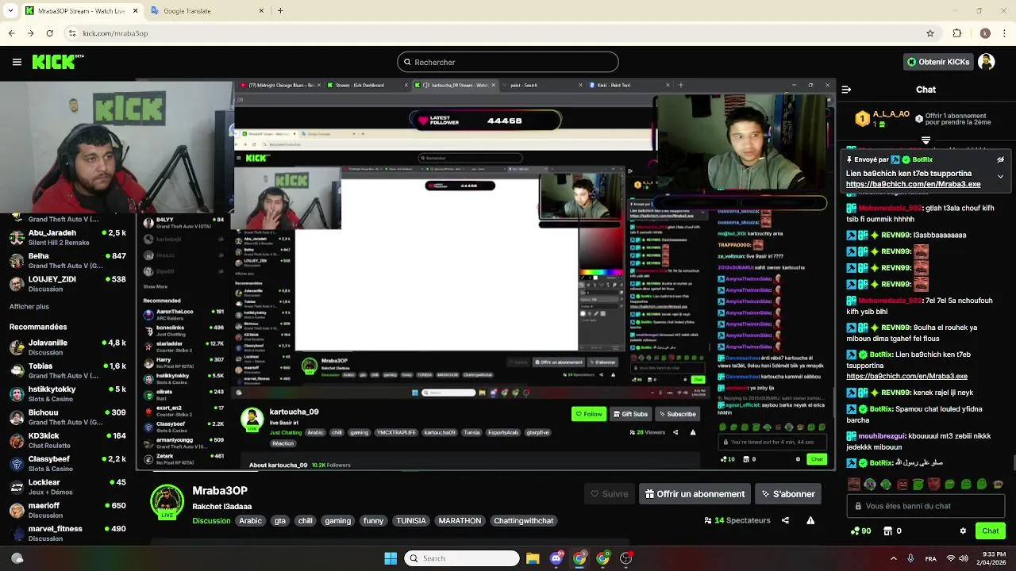View channel points showing 90
Image resolution: width=1016 pixels, height=571 pixels.
860,531
